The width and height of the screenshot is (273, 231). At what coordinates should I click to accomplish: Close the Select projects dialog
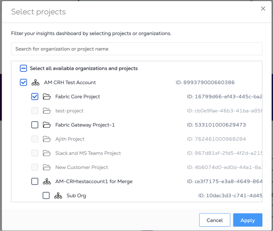[263, 9]
